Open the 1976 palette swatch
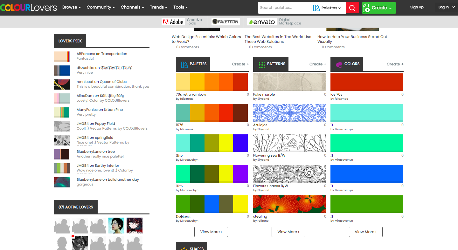Screen dimensions: 458x250 [x=212, y=113]
